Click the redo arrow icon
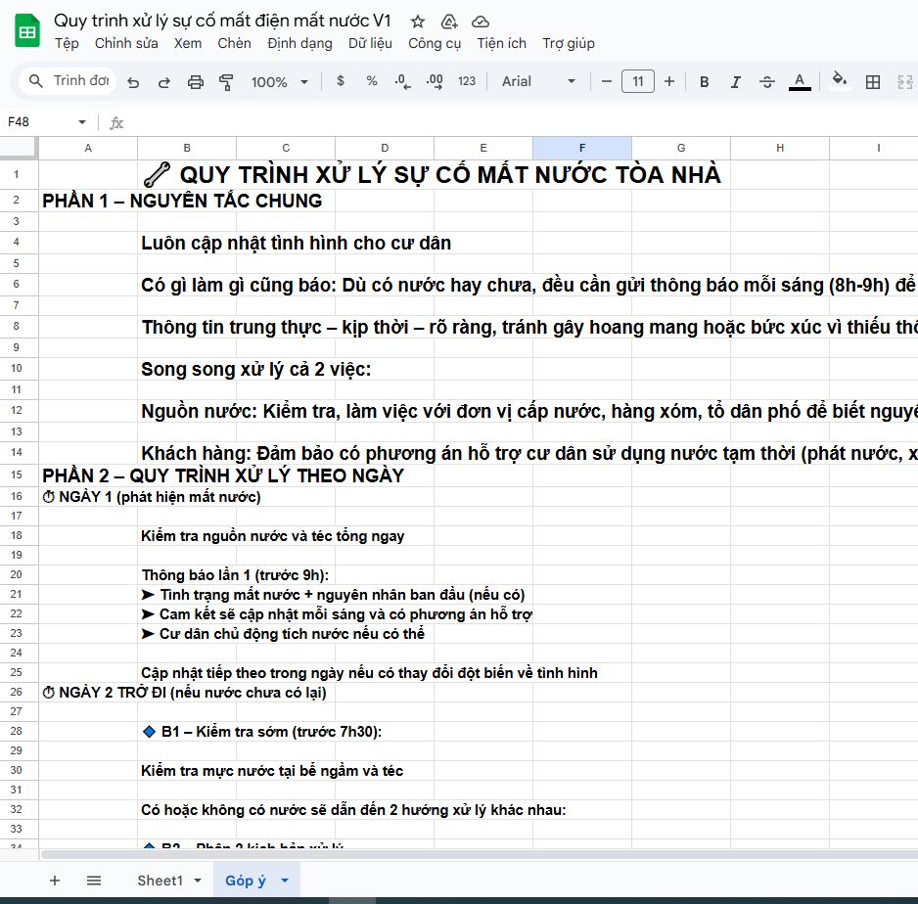 coord(164,82)
